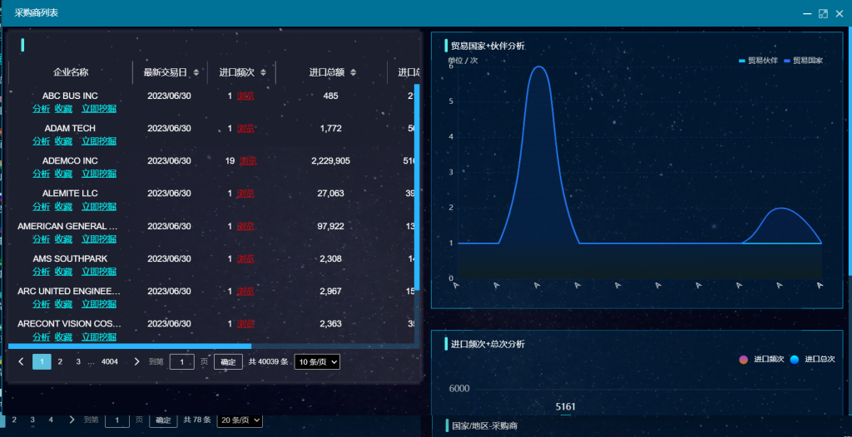The height and width of the screenshot is (437, 852).
Task: Toggle 贸易国家 series in chart legend
Action: pyautogui.click(x=803, y=61)
